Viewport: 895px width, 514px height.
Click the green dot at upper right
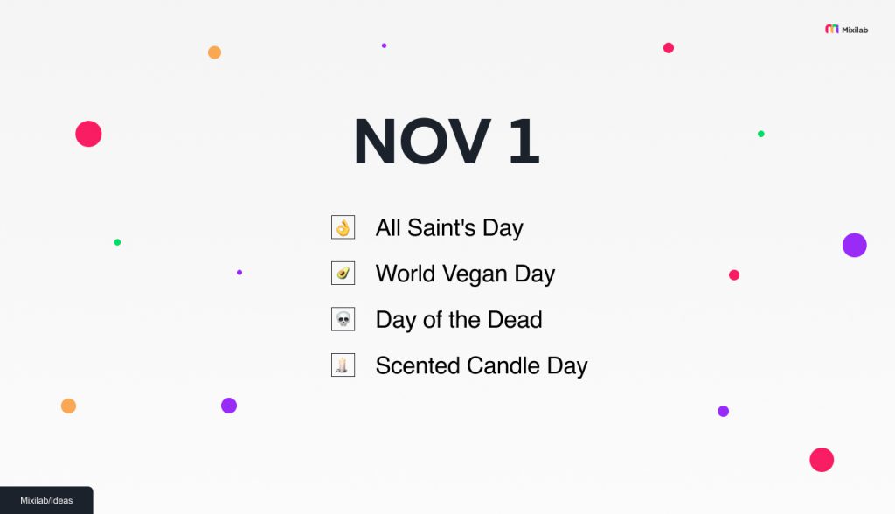pyautogui.click(x=761, y=134)
